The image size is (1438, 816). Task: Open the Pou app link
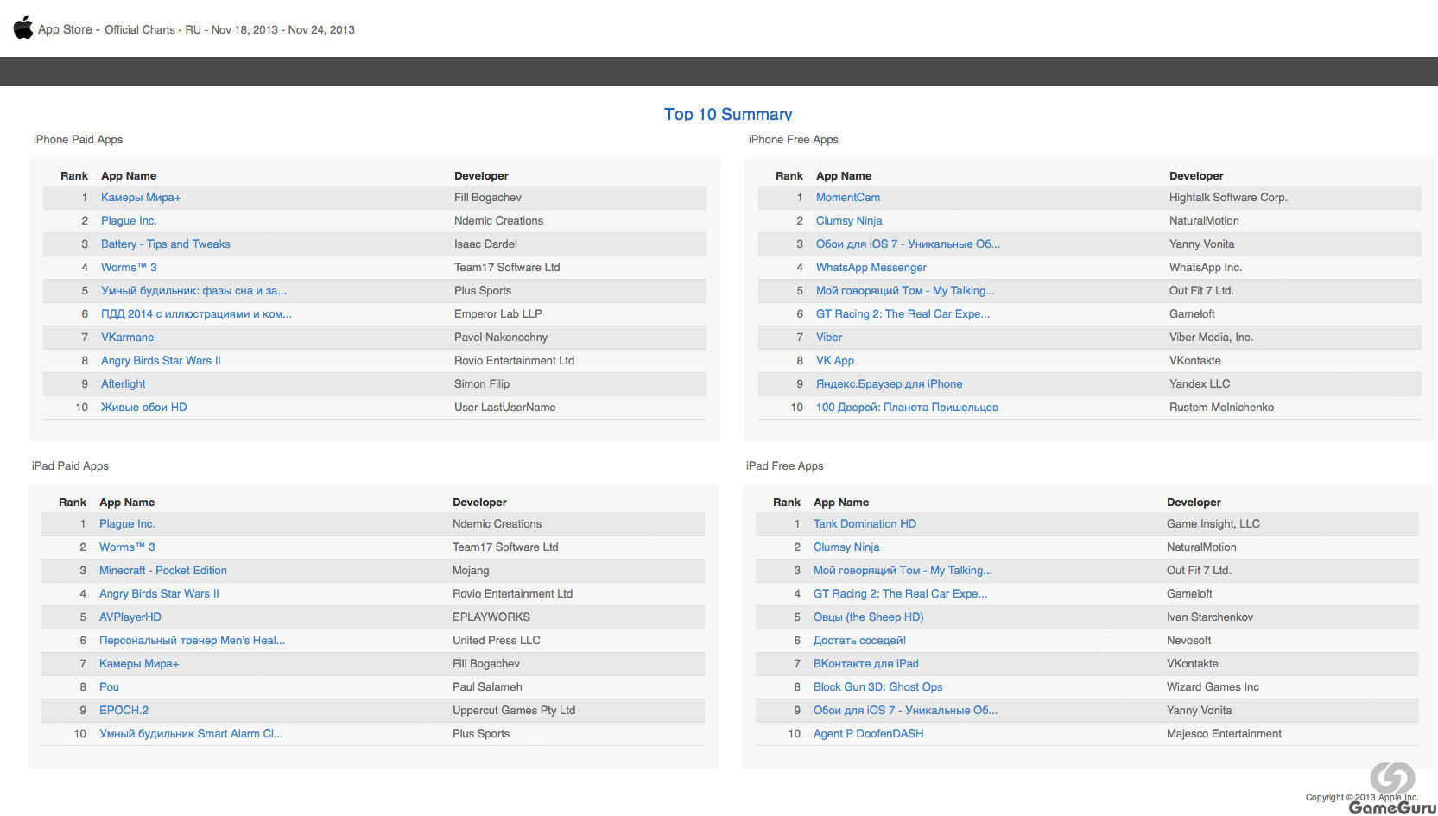point(109,687)
